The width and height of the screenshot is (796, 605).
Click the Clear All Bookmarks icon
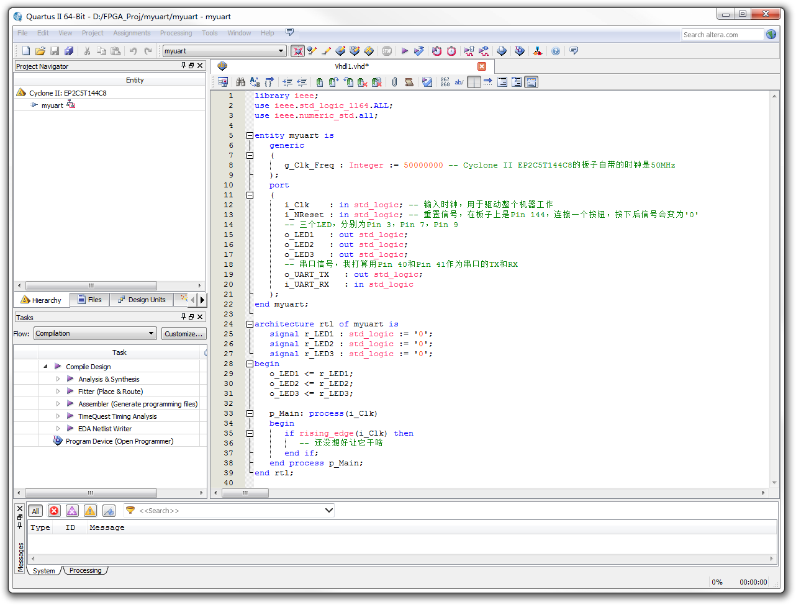tap(376, 82)
